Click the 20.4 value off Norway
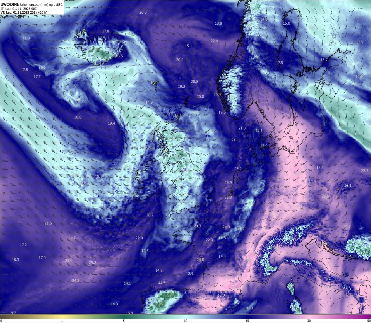The height and width of the screenshot is (323, 371). pyautogui.click(x=217, y=94)
